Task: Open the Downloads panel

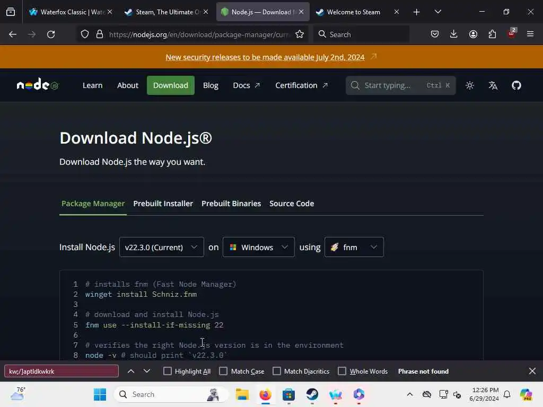Action: pos(454,34)
